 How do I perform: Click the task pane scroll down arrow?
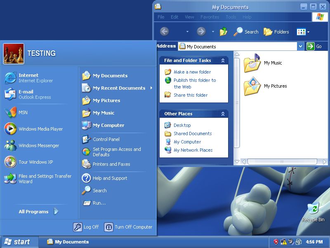point(237,162)
